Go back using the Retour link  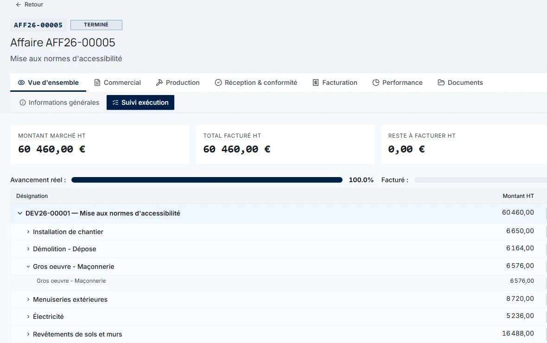[30, 5]
